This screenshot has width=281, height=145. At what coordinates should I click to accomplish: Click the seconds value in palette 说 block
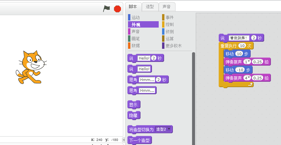coord(154,58)
